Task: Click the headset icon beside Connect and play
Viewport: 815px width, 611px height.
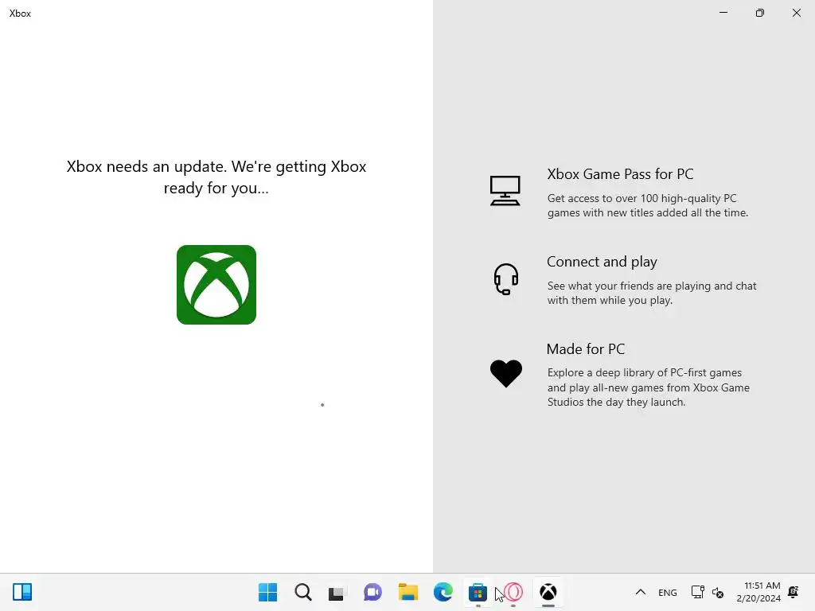Action: pyautogui.click(x=505, y=279)
